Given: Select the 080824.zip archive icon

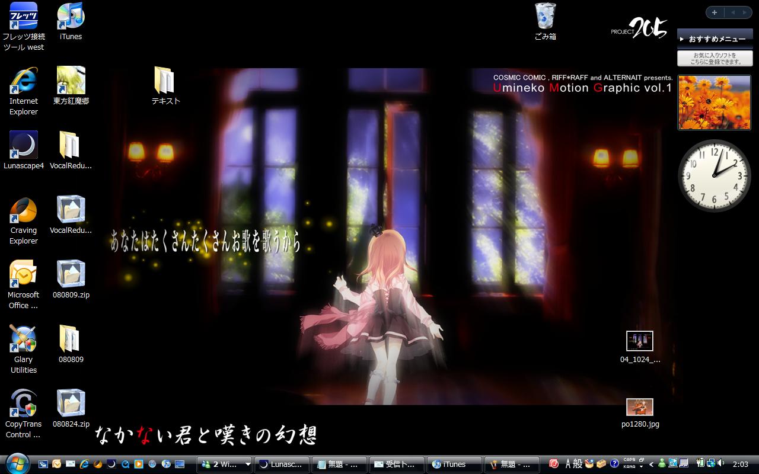Looking at the screenshot, I should tap(71, 408).
